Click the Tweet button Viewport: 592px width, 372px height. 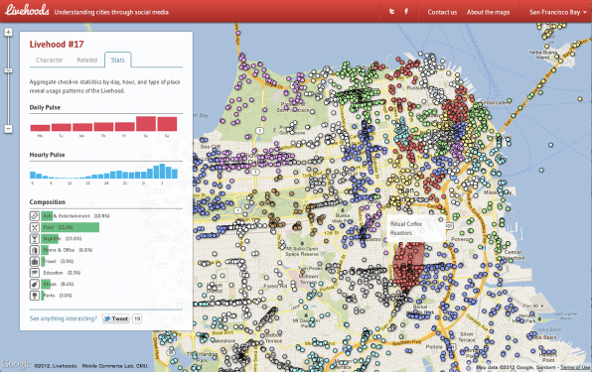[116, 318]
